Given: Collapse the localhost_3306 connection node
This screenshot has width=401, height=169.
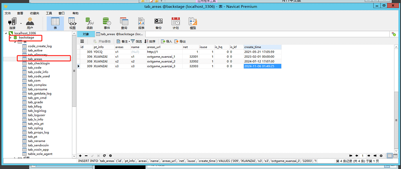Looking at the screenshot, I should point(5,33).
